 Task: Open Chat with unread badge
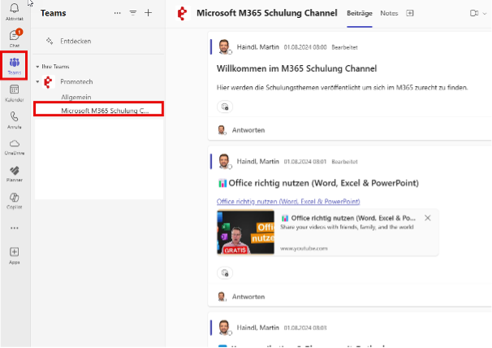(15, 38)
